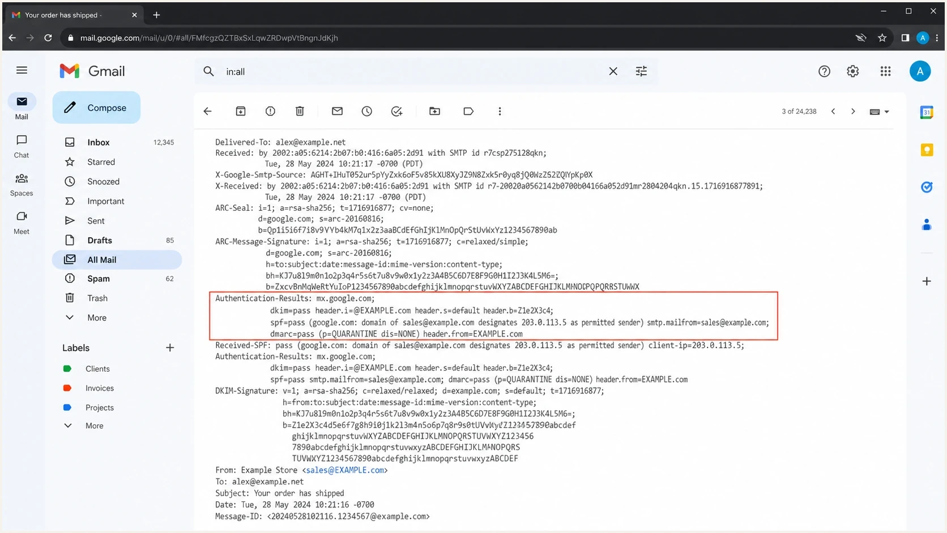Bookmark this page star icon
This screenshot has width=947, height=533.
(x=882, y=38)
